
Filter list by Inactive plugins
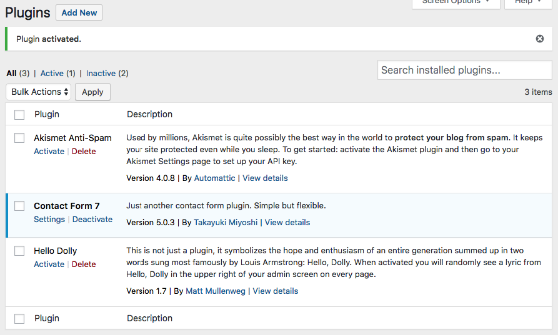tap(101, 73)
